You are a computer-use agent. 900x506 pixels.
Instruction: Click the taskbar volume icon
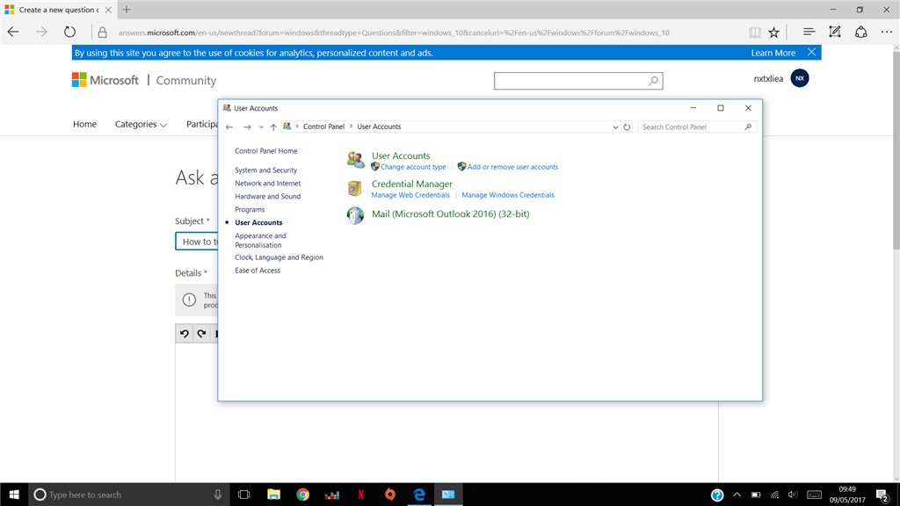click(x=793, y=495)
